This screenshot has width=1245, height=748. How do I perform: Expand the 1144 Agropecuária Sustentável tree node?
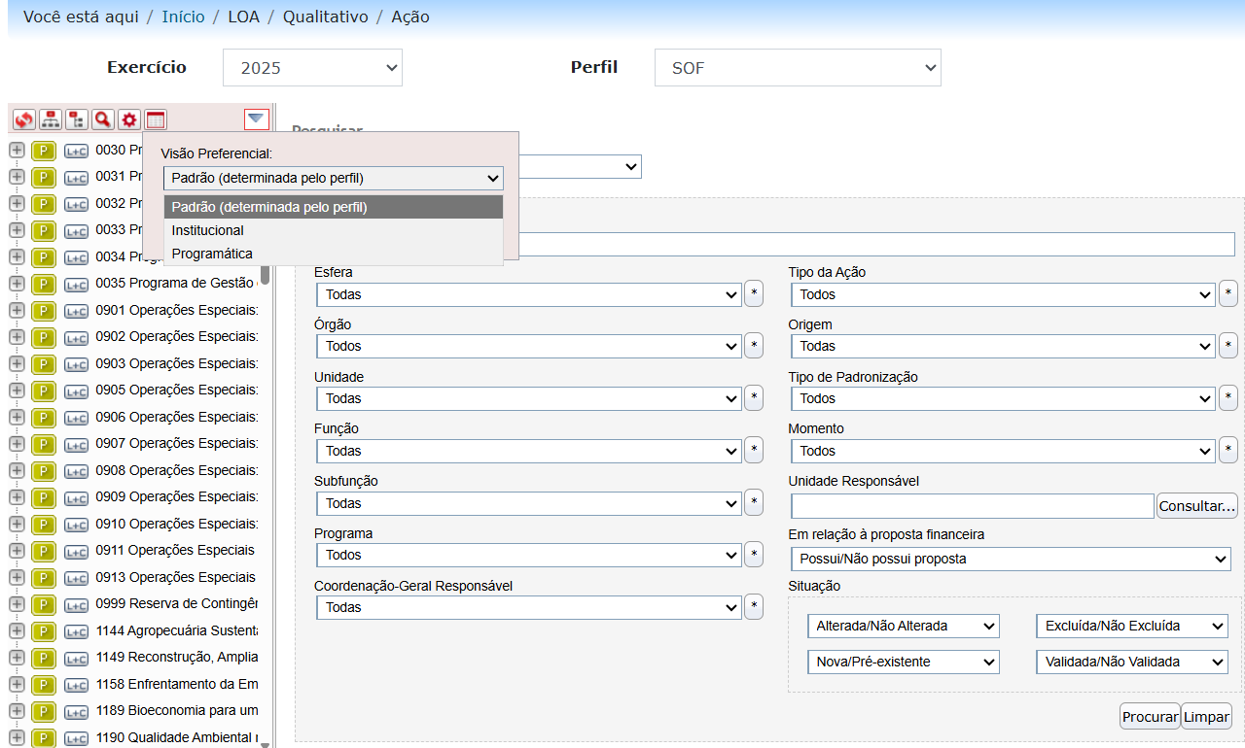[x=17, y=630]
